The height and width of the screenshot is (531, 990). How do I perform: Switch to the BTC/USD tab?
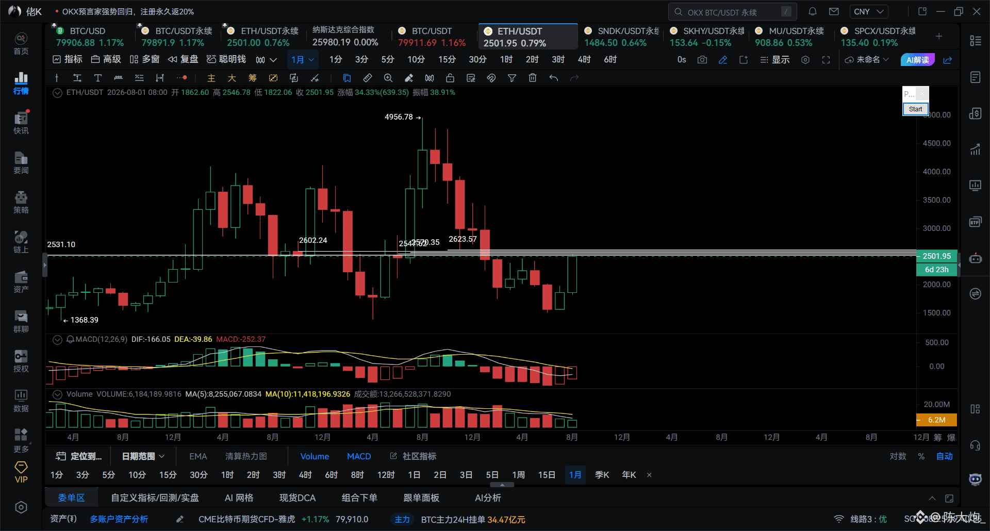click(90, 37)
